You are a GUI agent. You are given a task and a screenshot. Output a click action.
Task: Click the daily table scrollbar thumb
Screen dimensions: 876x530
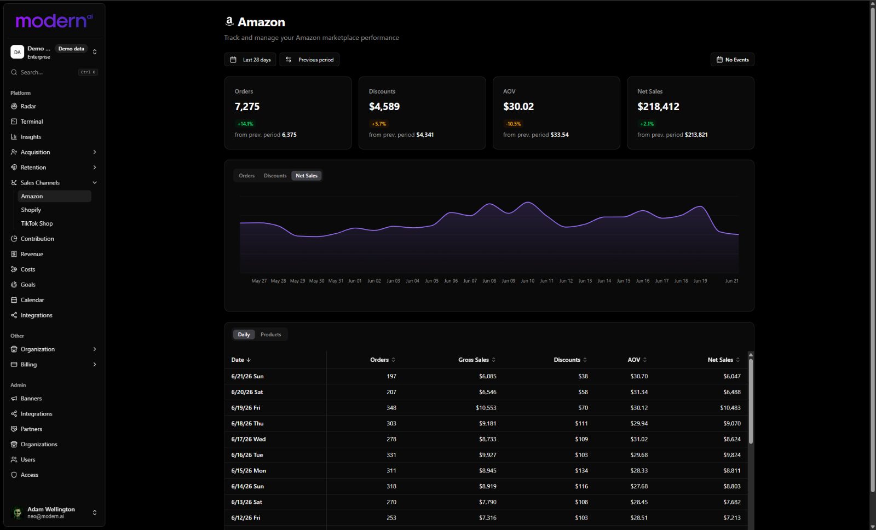751,401
